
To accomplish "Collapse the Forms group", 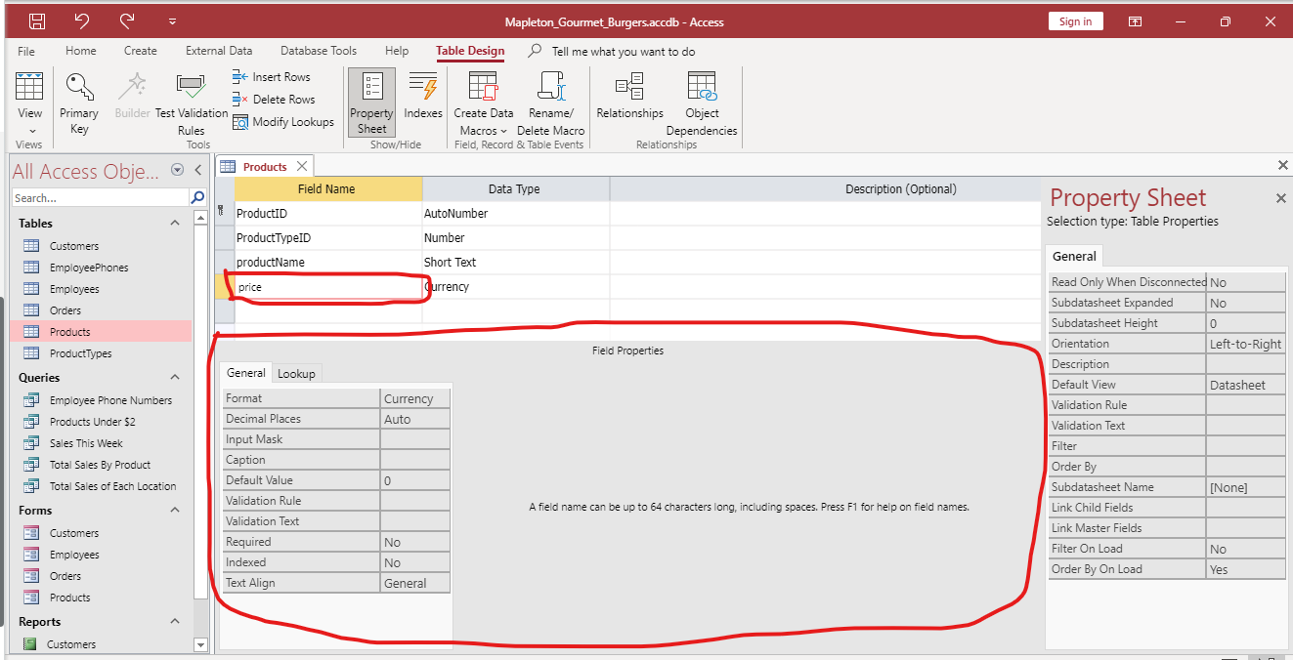I will tap(175, 511).
